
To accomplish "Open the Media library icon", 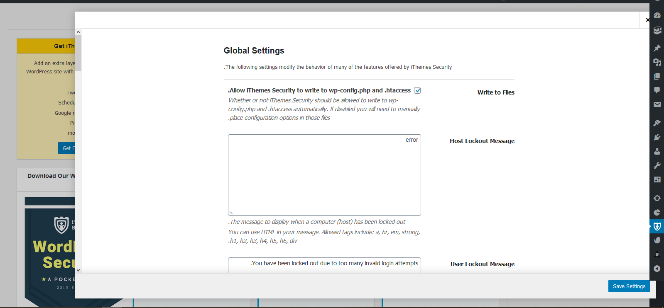I will 657,62.
